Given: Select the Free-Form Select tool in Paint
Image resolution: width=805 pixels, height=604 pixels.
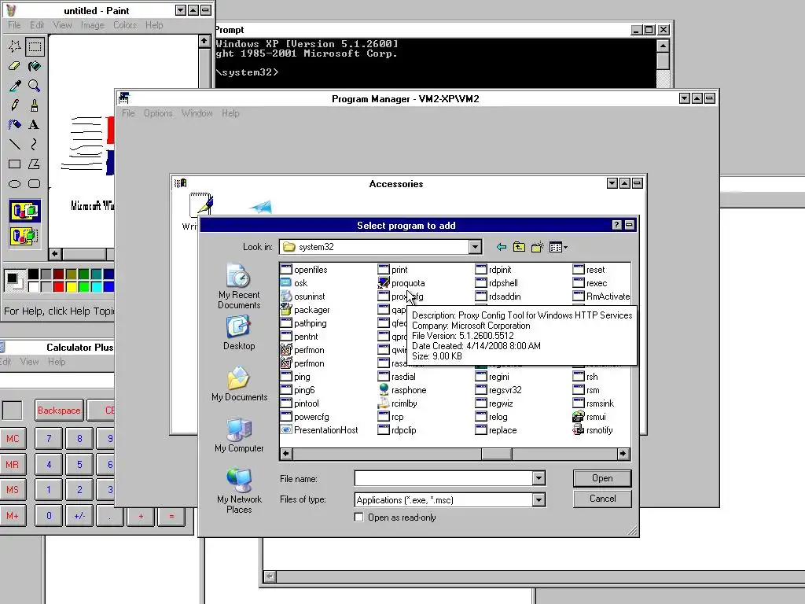Looking at the screenshot, I should click(x=14, y=46).
